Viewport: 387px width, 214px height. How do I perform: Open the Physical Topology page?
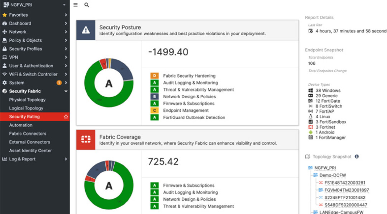point(27,100)
